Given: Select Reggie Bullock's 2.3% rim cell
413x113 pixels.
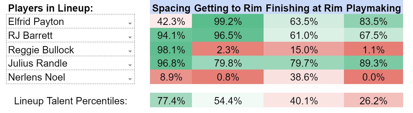Looking at the screenshot, I should click(228, 49).
